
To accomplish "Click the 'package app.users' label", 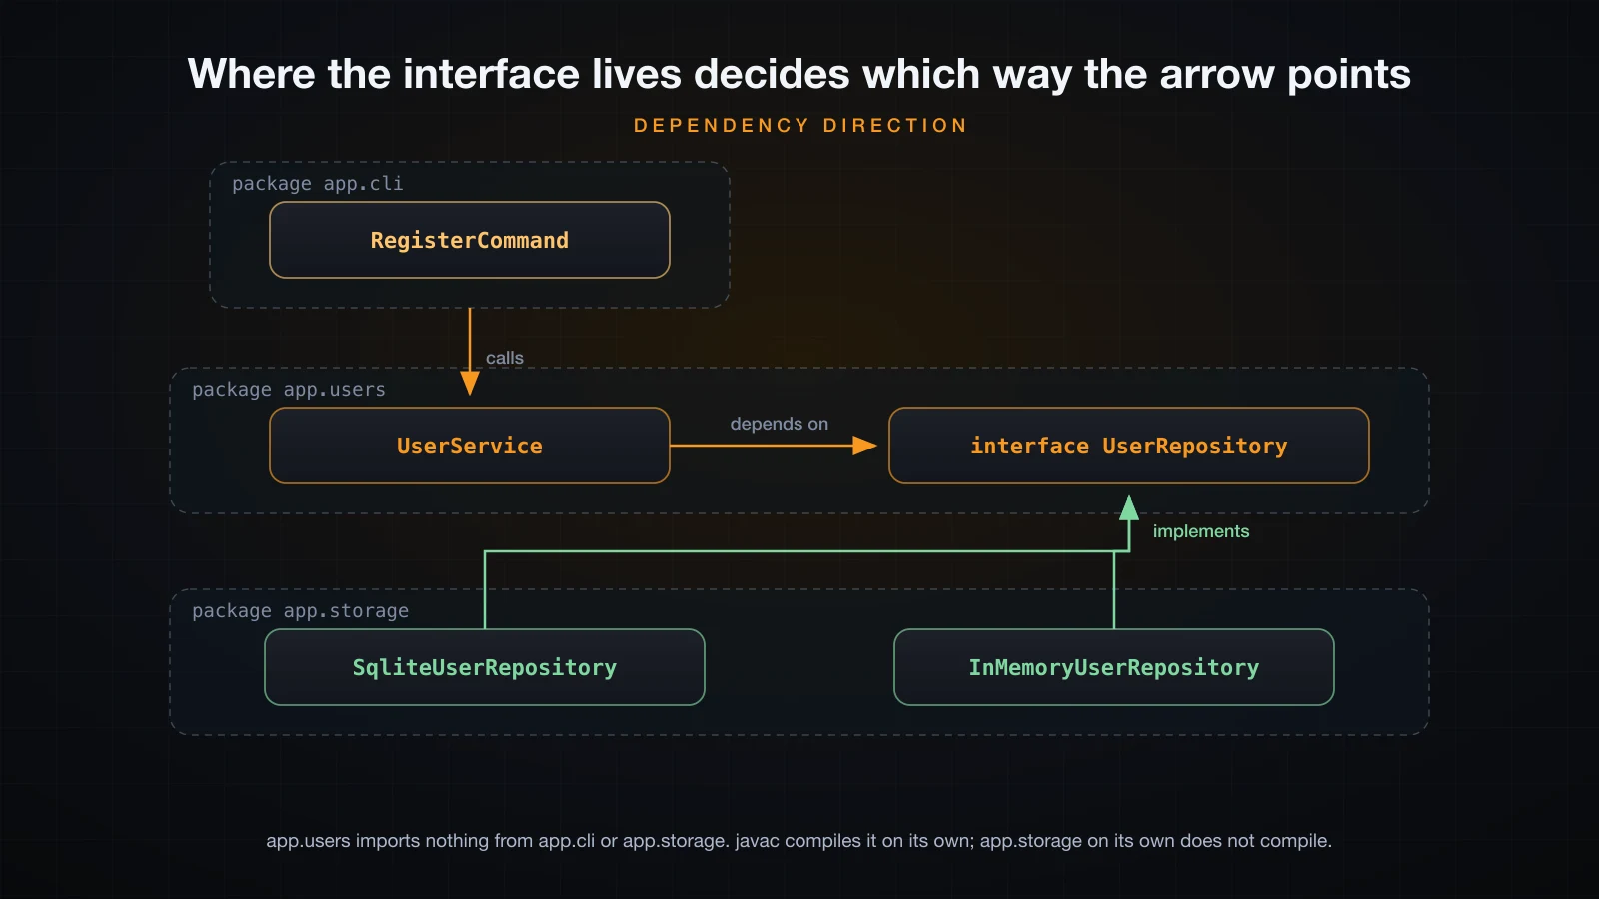I will point(289,390).
